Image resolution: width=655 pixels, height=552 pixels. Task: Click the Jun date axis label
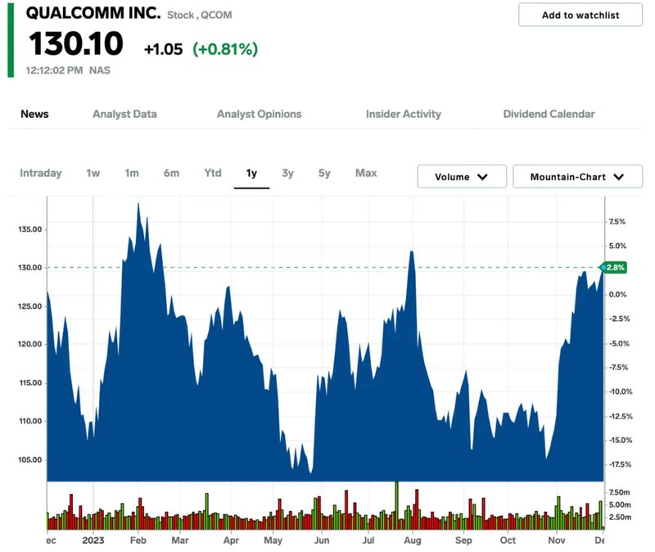(322, 541)
